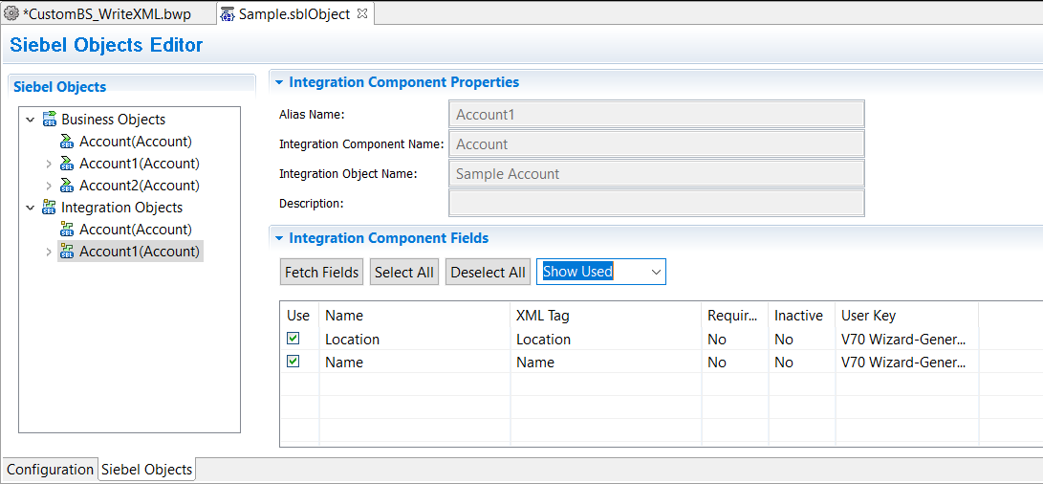Click the Select All button
The image size is (1043, 484).
coord(403,272)
